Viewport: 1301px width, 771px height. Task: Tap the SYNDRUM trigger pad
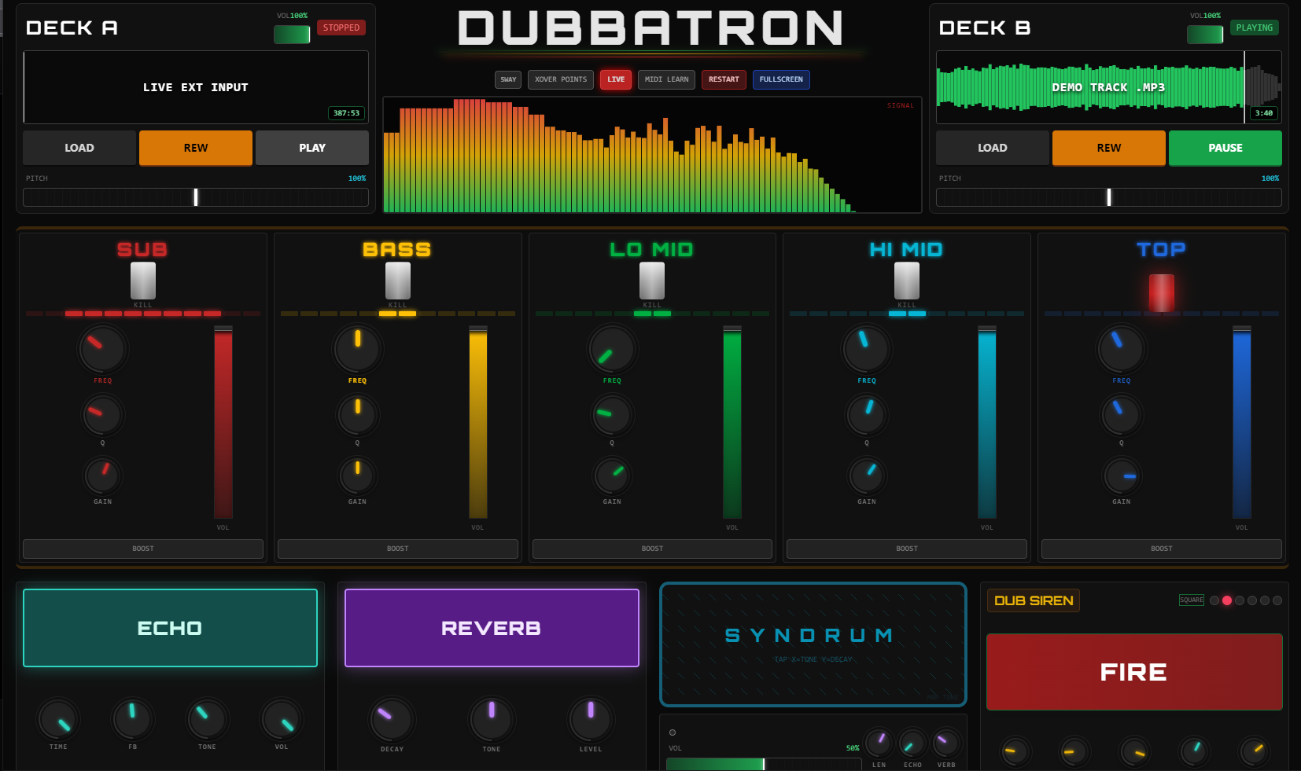[813, 643]
